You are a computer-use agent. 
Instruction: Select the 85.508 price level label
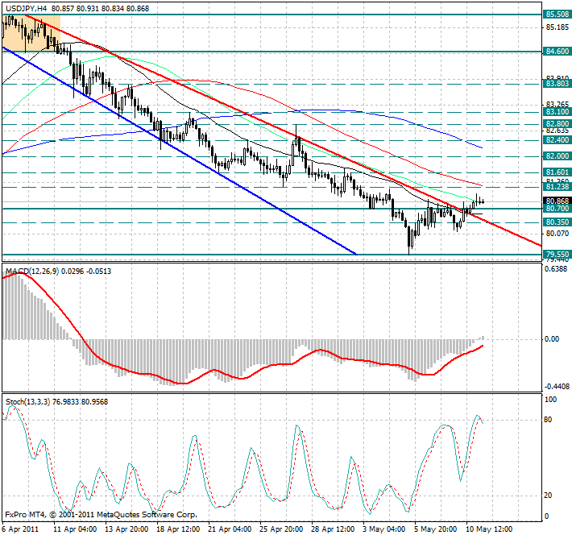click(x=557, y=15)
